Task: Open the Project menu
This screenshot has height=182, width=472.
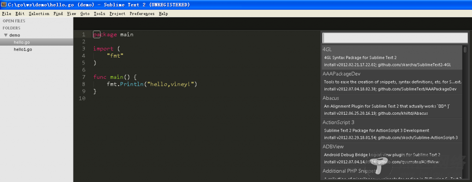Action: point(118,13)
